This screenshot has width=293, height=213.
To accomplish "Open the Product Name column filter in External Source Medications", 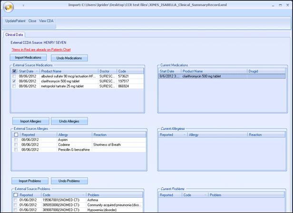I will point(96,71).
